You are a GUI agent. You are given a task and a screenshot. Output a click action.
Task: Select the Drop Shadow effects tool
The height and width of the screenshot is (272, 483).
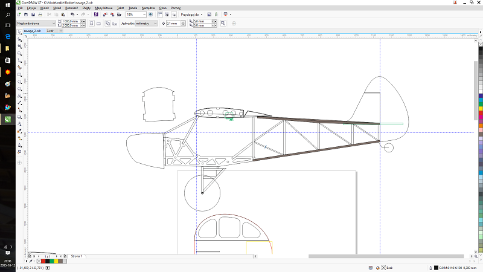19,117
